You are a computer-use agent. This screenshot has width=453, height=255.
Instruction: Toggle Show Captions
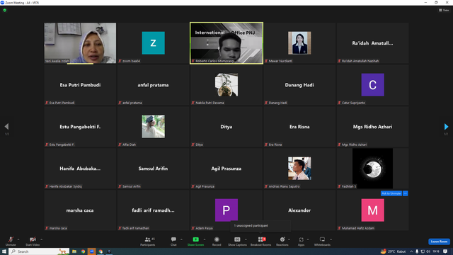click(x=237, y=241)
